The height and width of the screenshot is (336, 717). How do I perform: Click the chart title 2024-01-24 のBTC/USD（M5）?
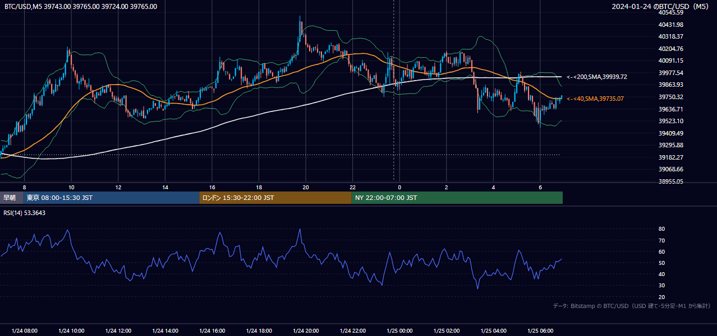[660, 7]
